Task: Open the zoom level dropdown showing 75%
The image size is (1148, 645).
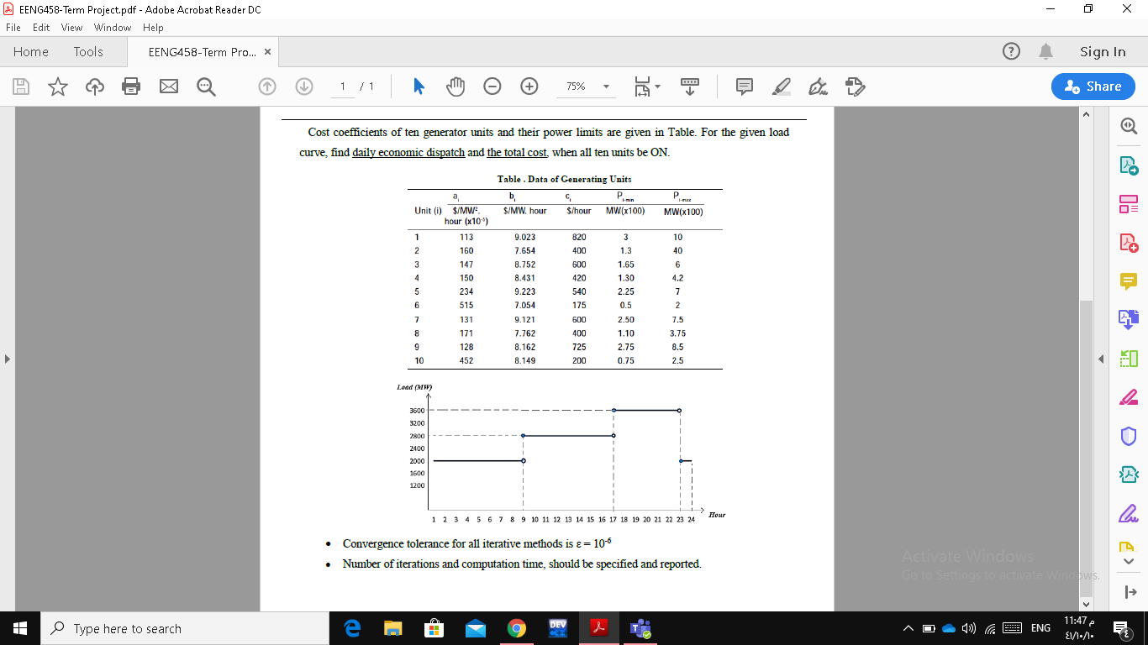Action: [586, 86]
